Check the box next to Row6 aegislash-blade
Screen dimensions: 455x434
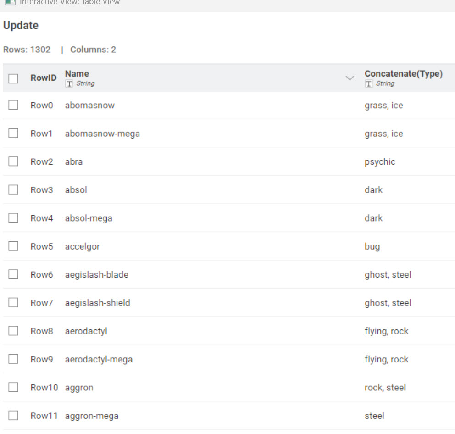point(13,274)
